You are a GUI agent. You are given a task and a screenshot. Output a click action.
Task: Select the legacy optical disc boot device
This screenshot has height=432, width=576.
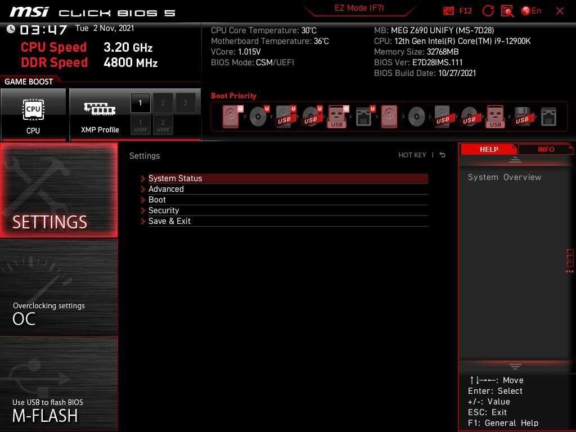click(x=417, y=116)
